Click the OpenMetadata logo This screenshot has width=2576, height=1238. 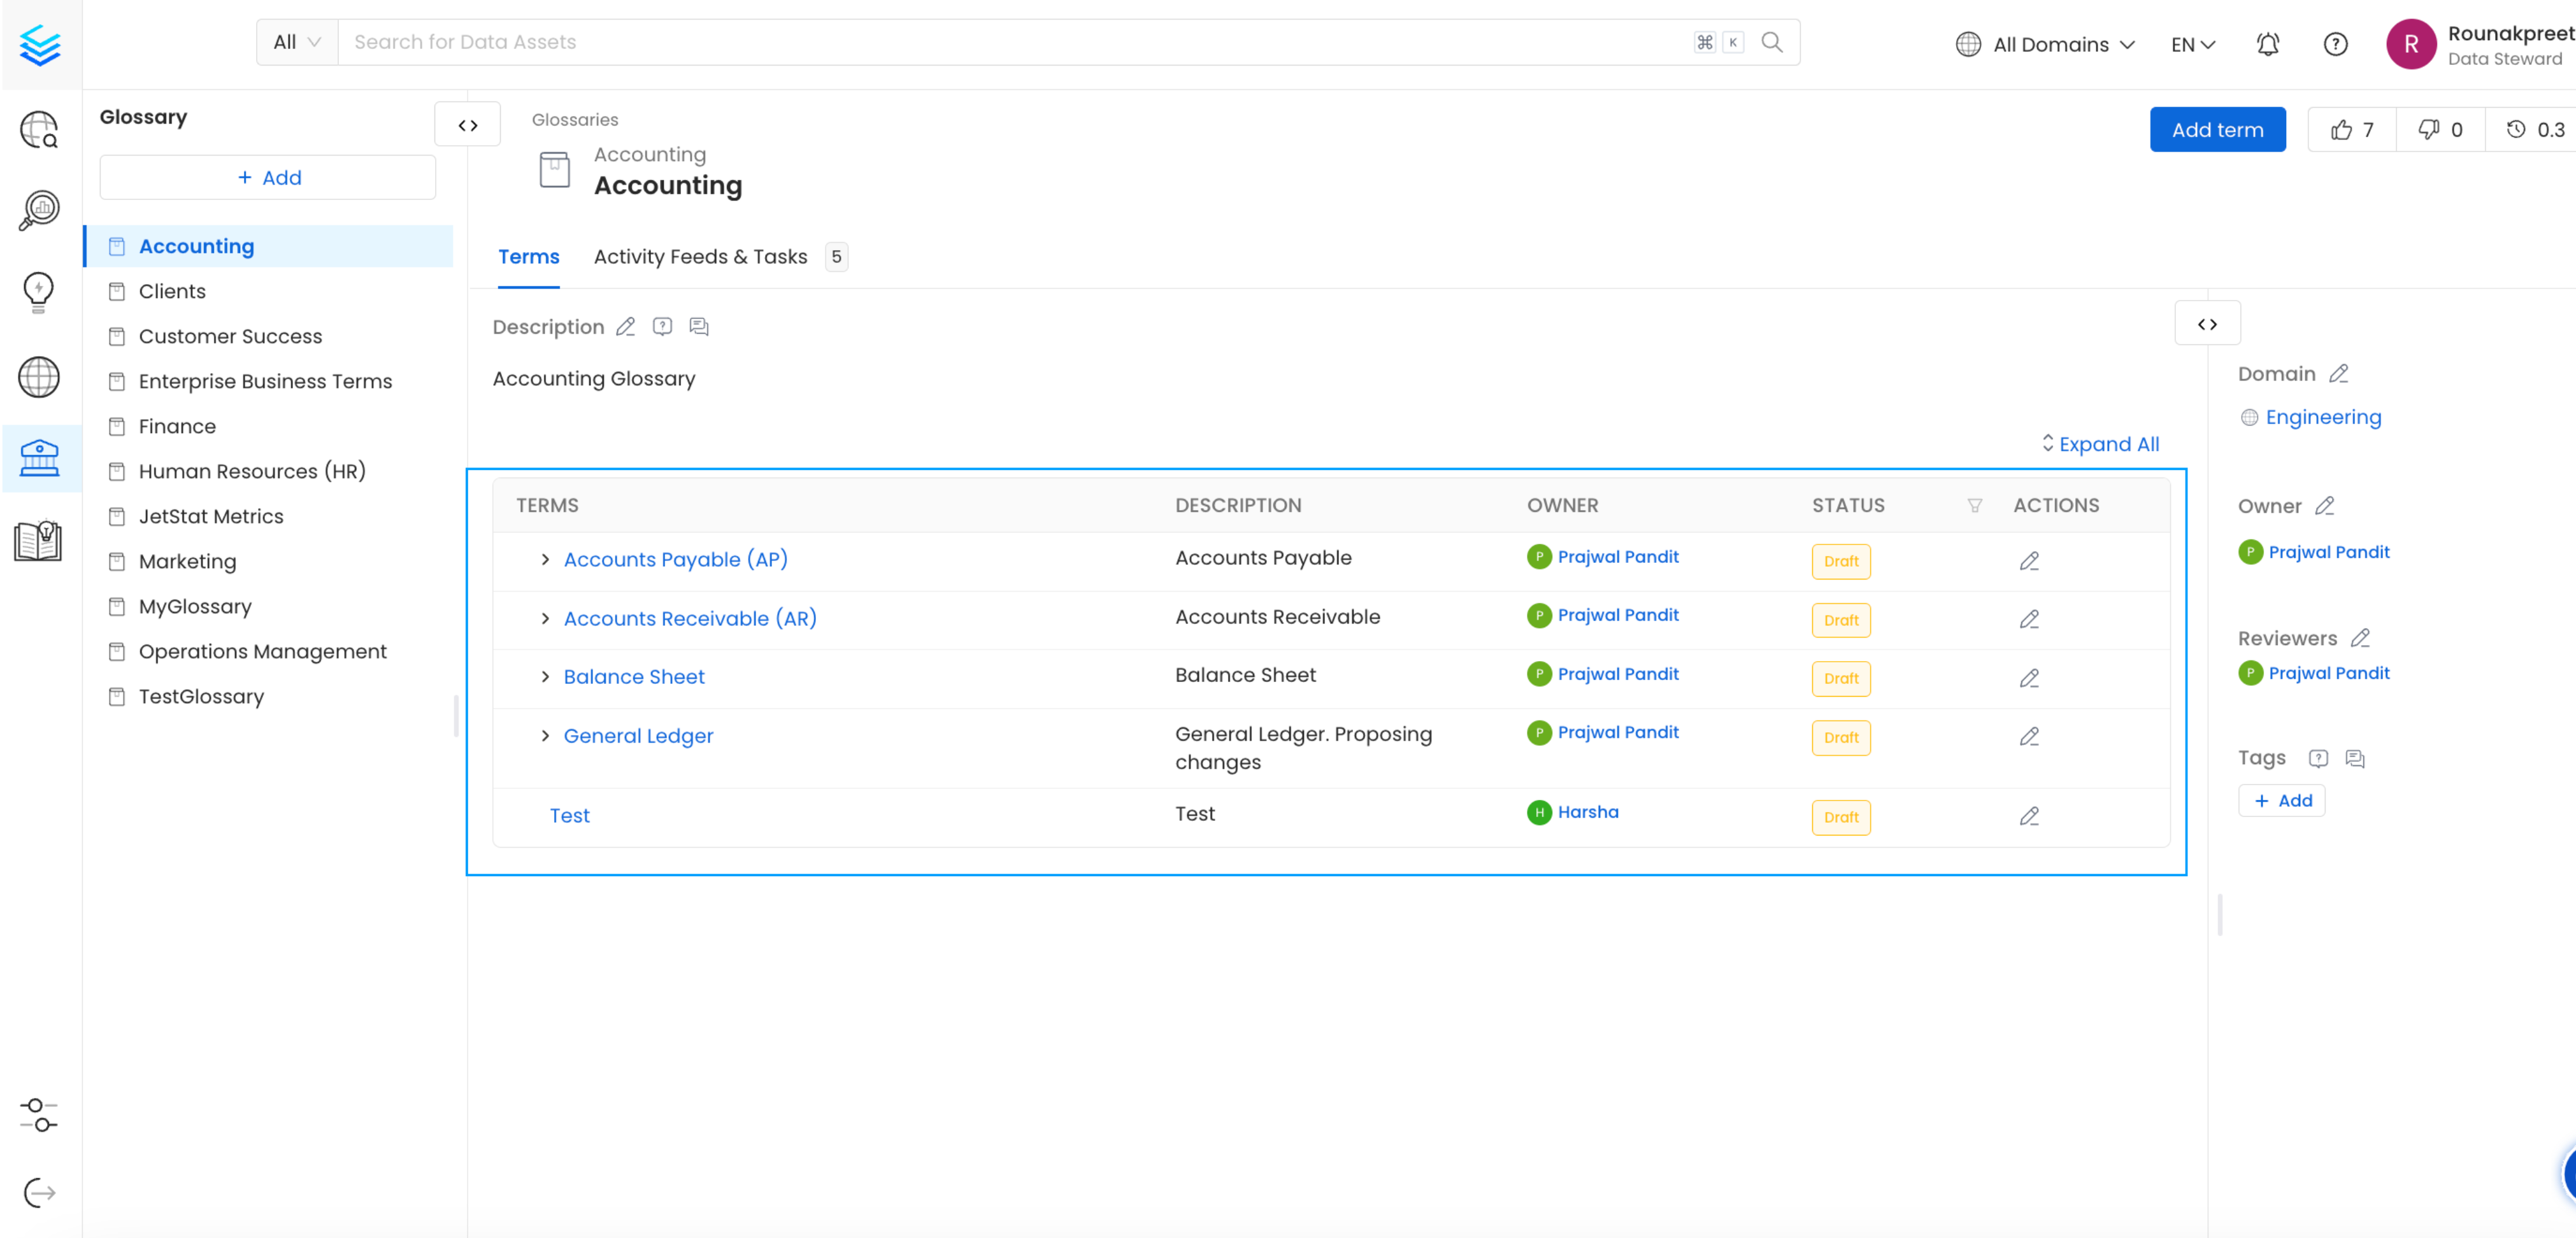click(40, 44)
